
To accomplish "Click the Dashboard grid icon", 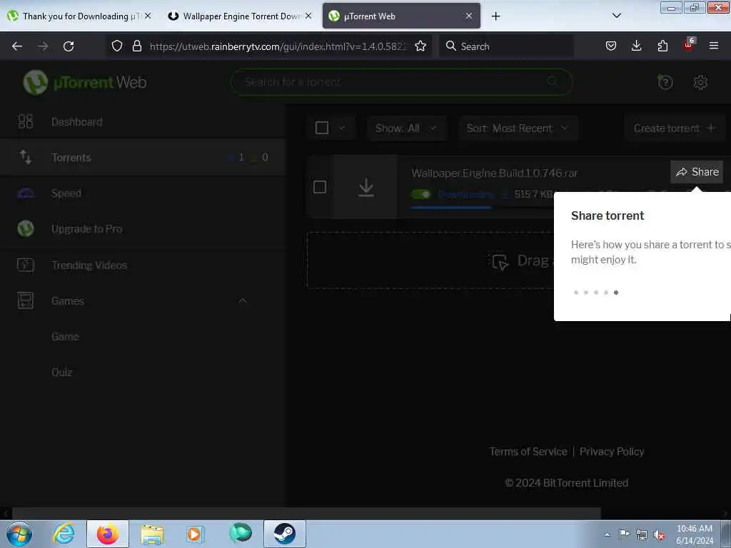I will pos(25,121).
